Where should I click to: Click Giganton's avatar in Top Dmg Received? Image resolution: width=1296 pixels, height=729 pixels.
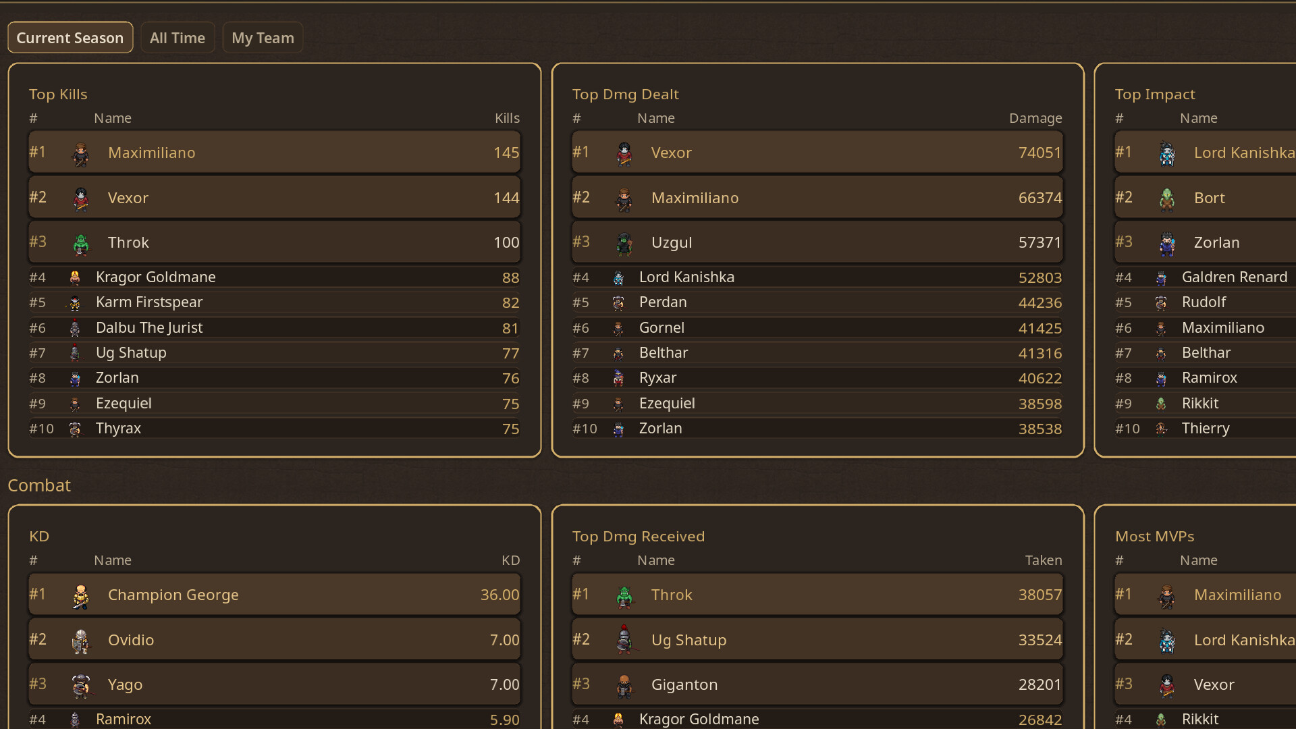coord(624,686)
